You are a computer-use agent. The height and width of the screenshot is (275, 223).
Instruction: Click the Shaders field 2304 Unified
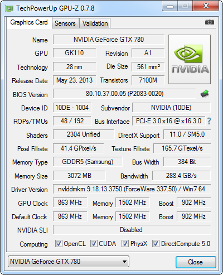[84, 134]
